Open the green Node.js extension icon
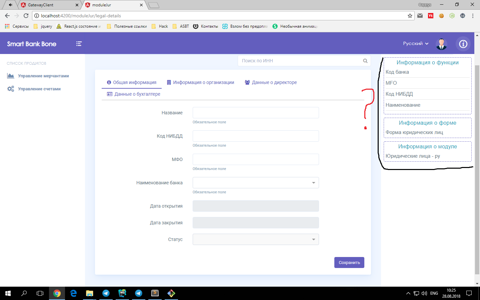 tap(452, 16)
